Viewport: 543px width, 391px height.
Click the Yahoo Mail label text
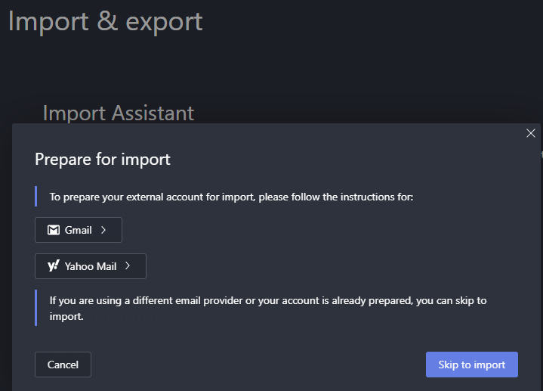[91, 266]
